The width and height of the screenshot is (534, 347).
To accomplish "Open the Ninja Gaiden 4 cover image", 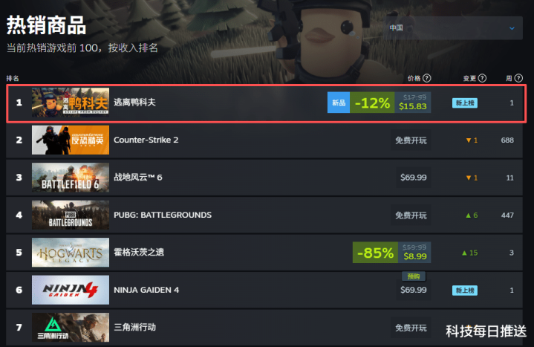I will coord(71,290).
